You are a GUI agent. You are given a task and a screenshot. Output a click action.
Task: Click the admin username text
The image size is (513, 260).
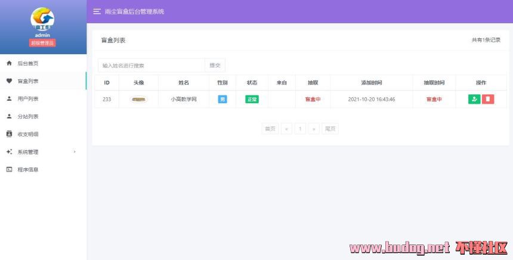42,35
